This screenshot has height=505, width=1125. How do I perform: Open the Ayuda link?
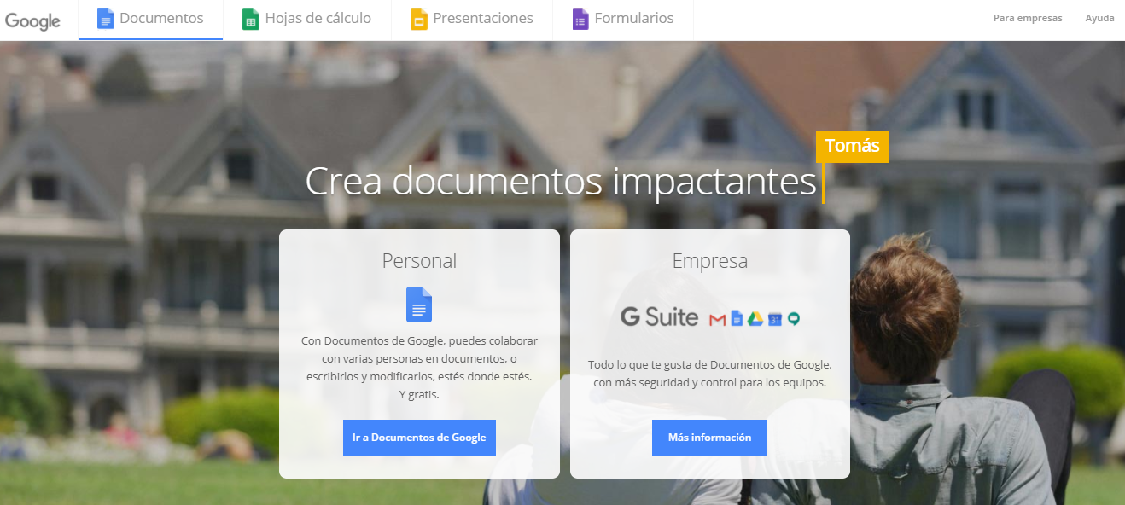1099,18
